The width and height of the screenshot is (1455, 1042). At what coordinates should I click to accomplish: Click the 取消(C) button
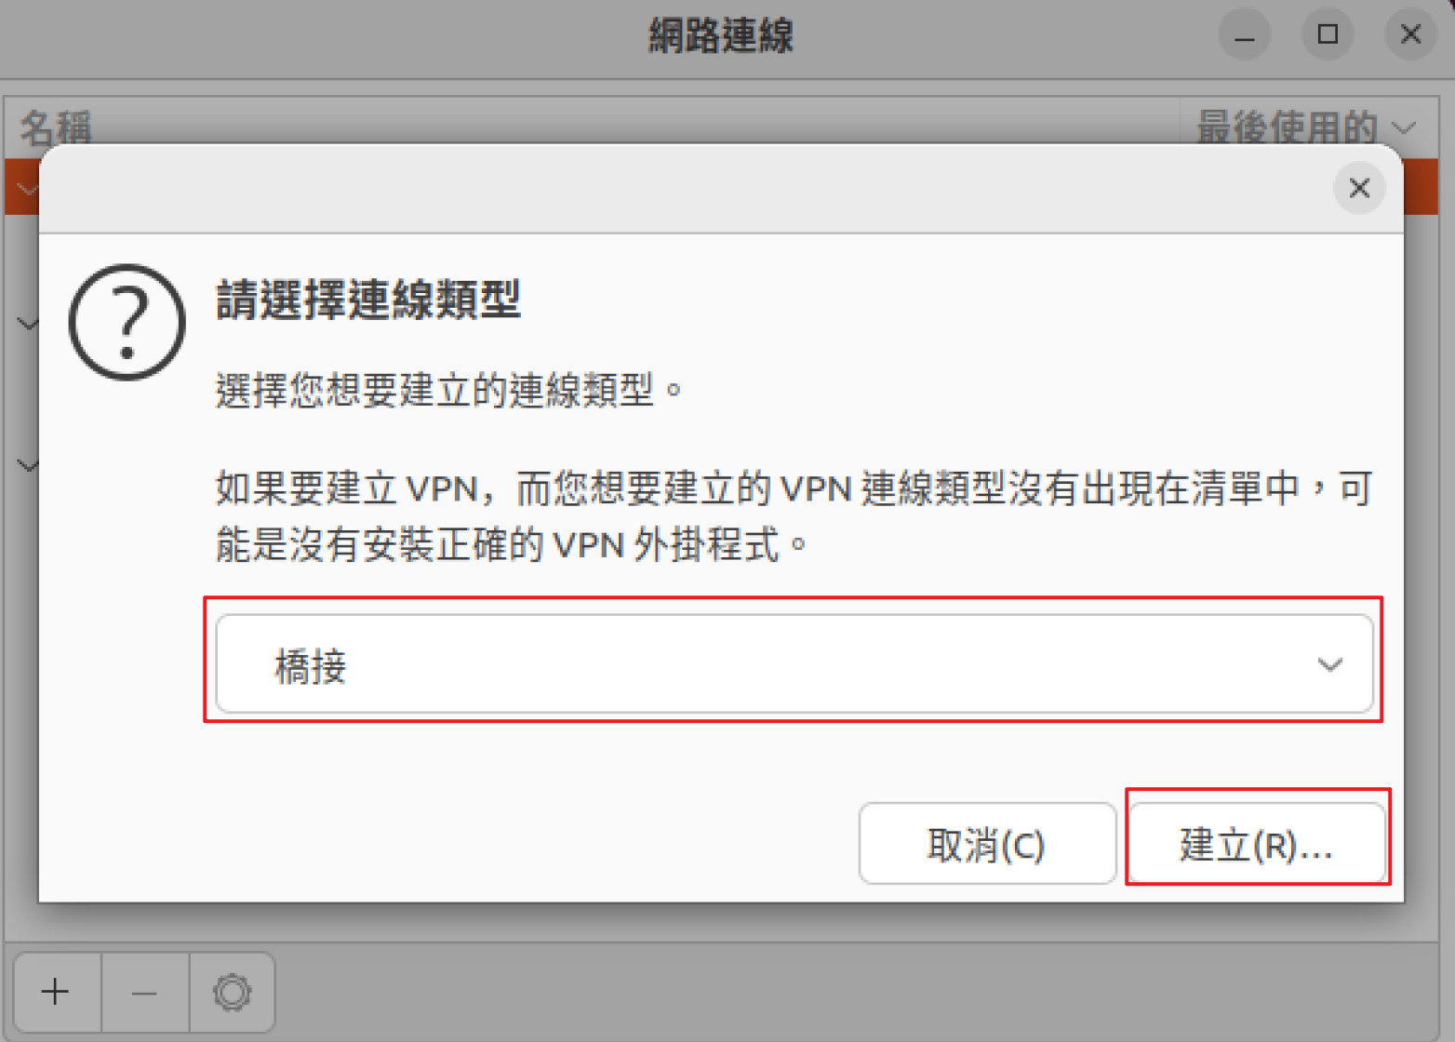tap(987, 844)
